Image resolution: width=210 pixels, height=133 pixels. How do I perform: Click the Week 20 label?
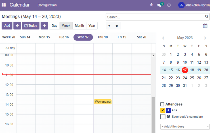point(9,37)
